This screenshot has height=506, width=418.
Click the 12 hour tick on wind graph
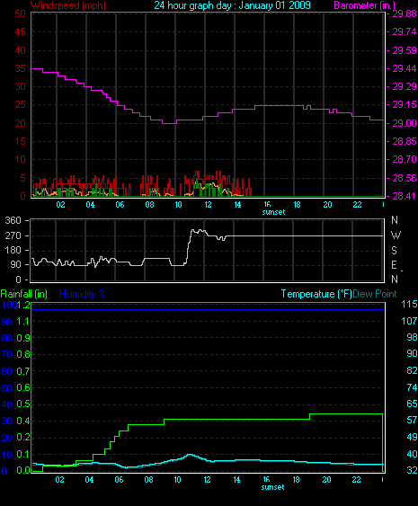[209, 205]
